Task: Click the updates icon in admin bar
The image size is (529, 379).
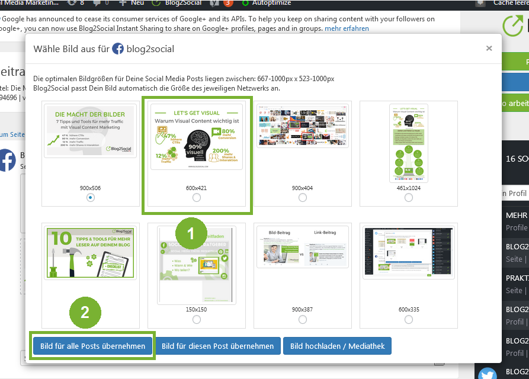Action: coord(72,3)
